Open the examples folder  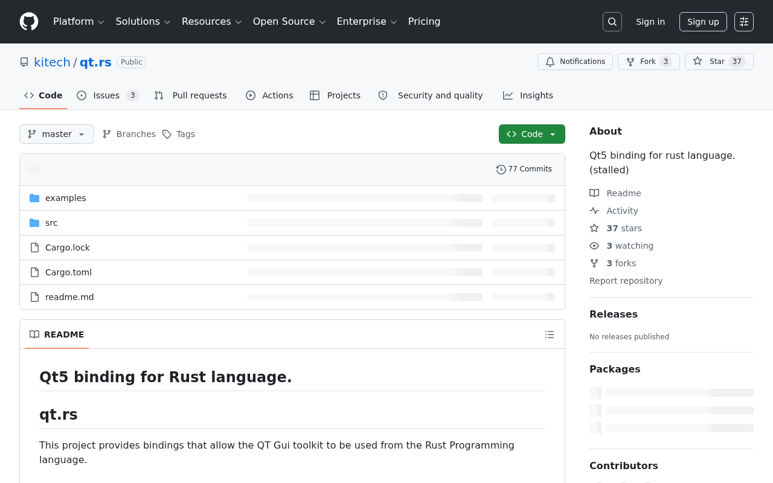[x=66, y=198]
